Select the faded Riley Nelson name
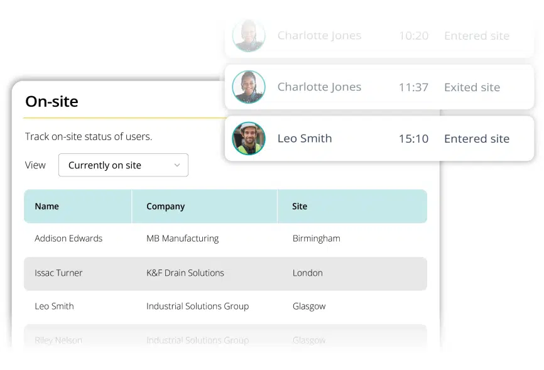 [x=58, y=340]
